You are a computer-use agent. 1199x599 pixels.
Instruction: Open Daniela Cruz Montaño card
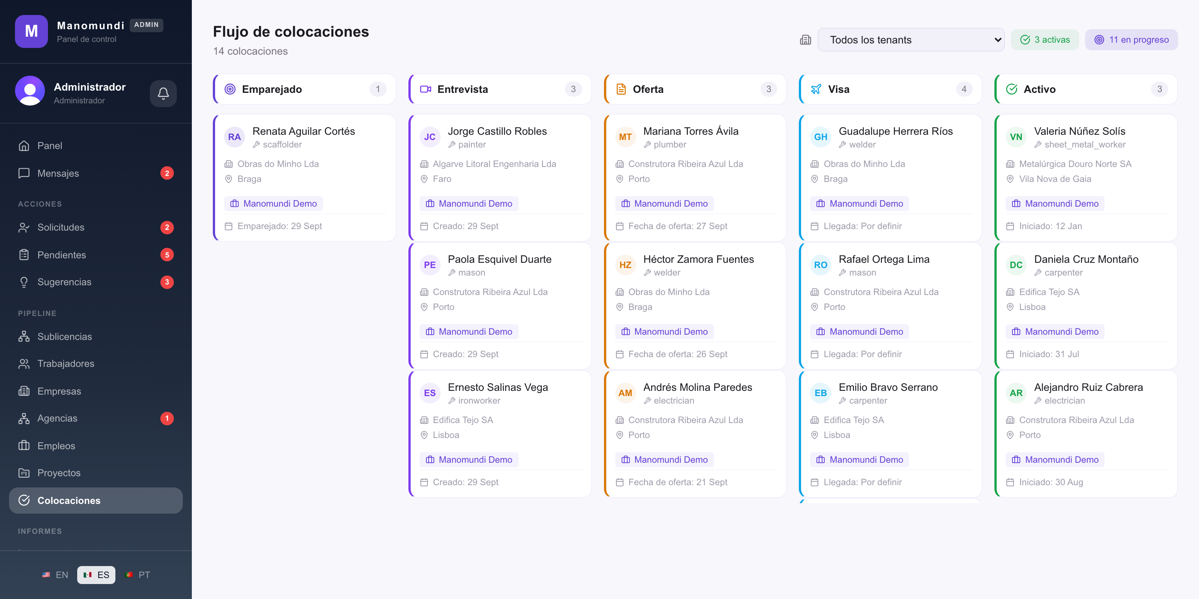click(1086, 306)
